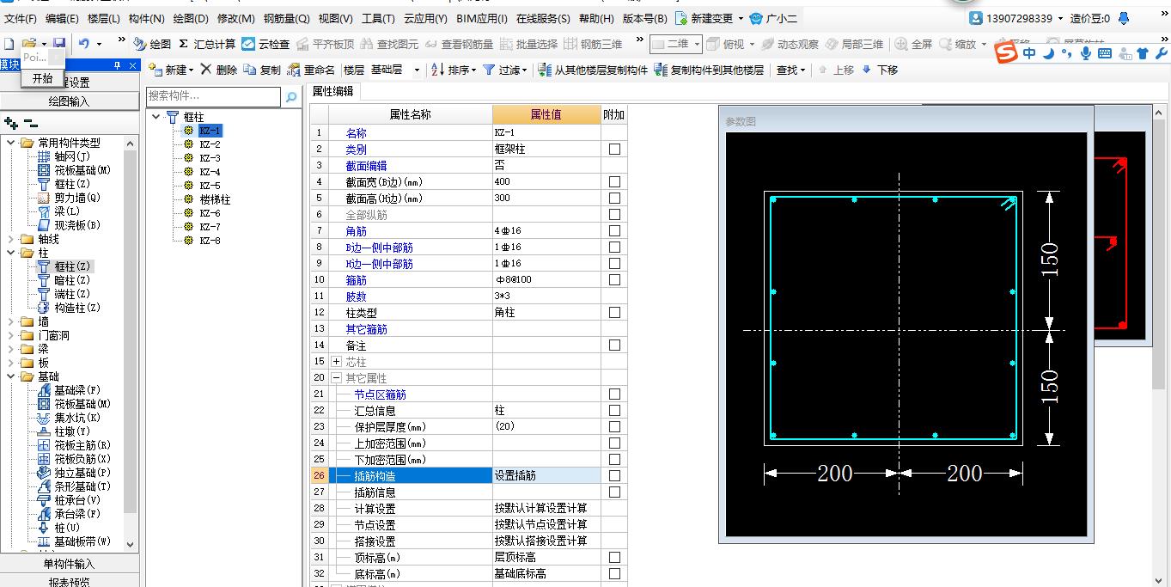Screen dimensions: 1171x587
Task: Toggle 附加 checkbox for 截面宽 row
Action: [614, 182]
